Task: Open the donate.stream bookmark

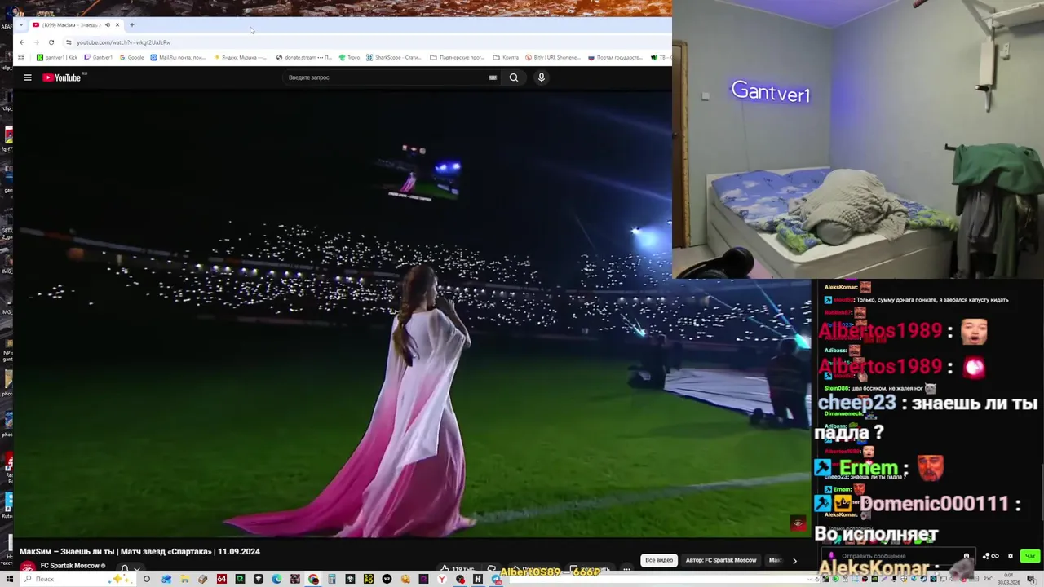Action: 304,58
